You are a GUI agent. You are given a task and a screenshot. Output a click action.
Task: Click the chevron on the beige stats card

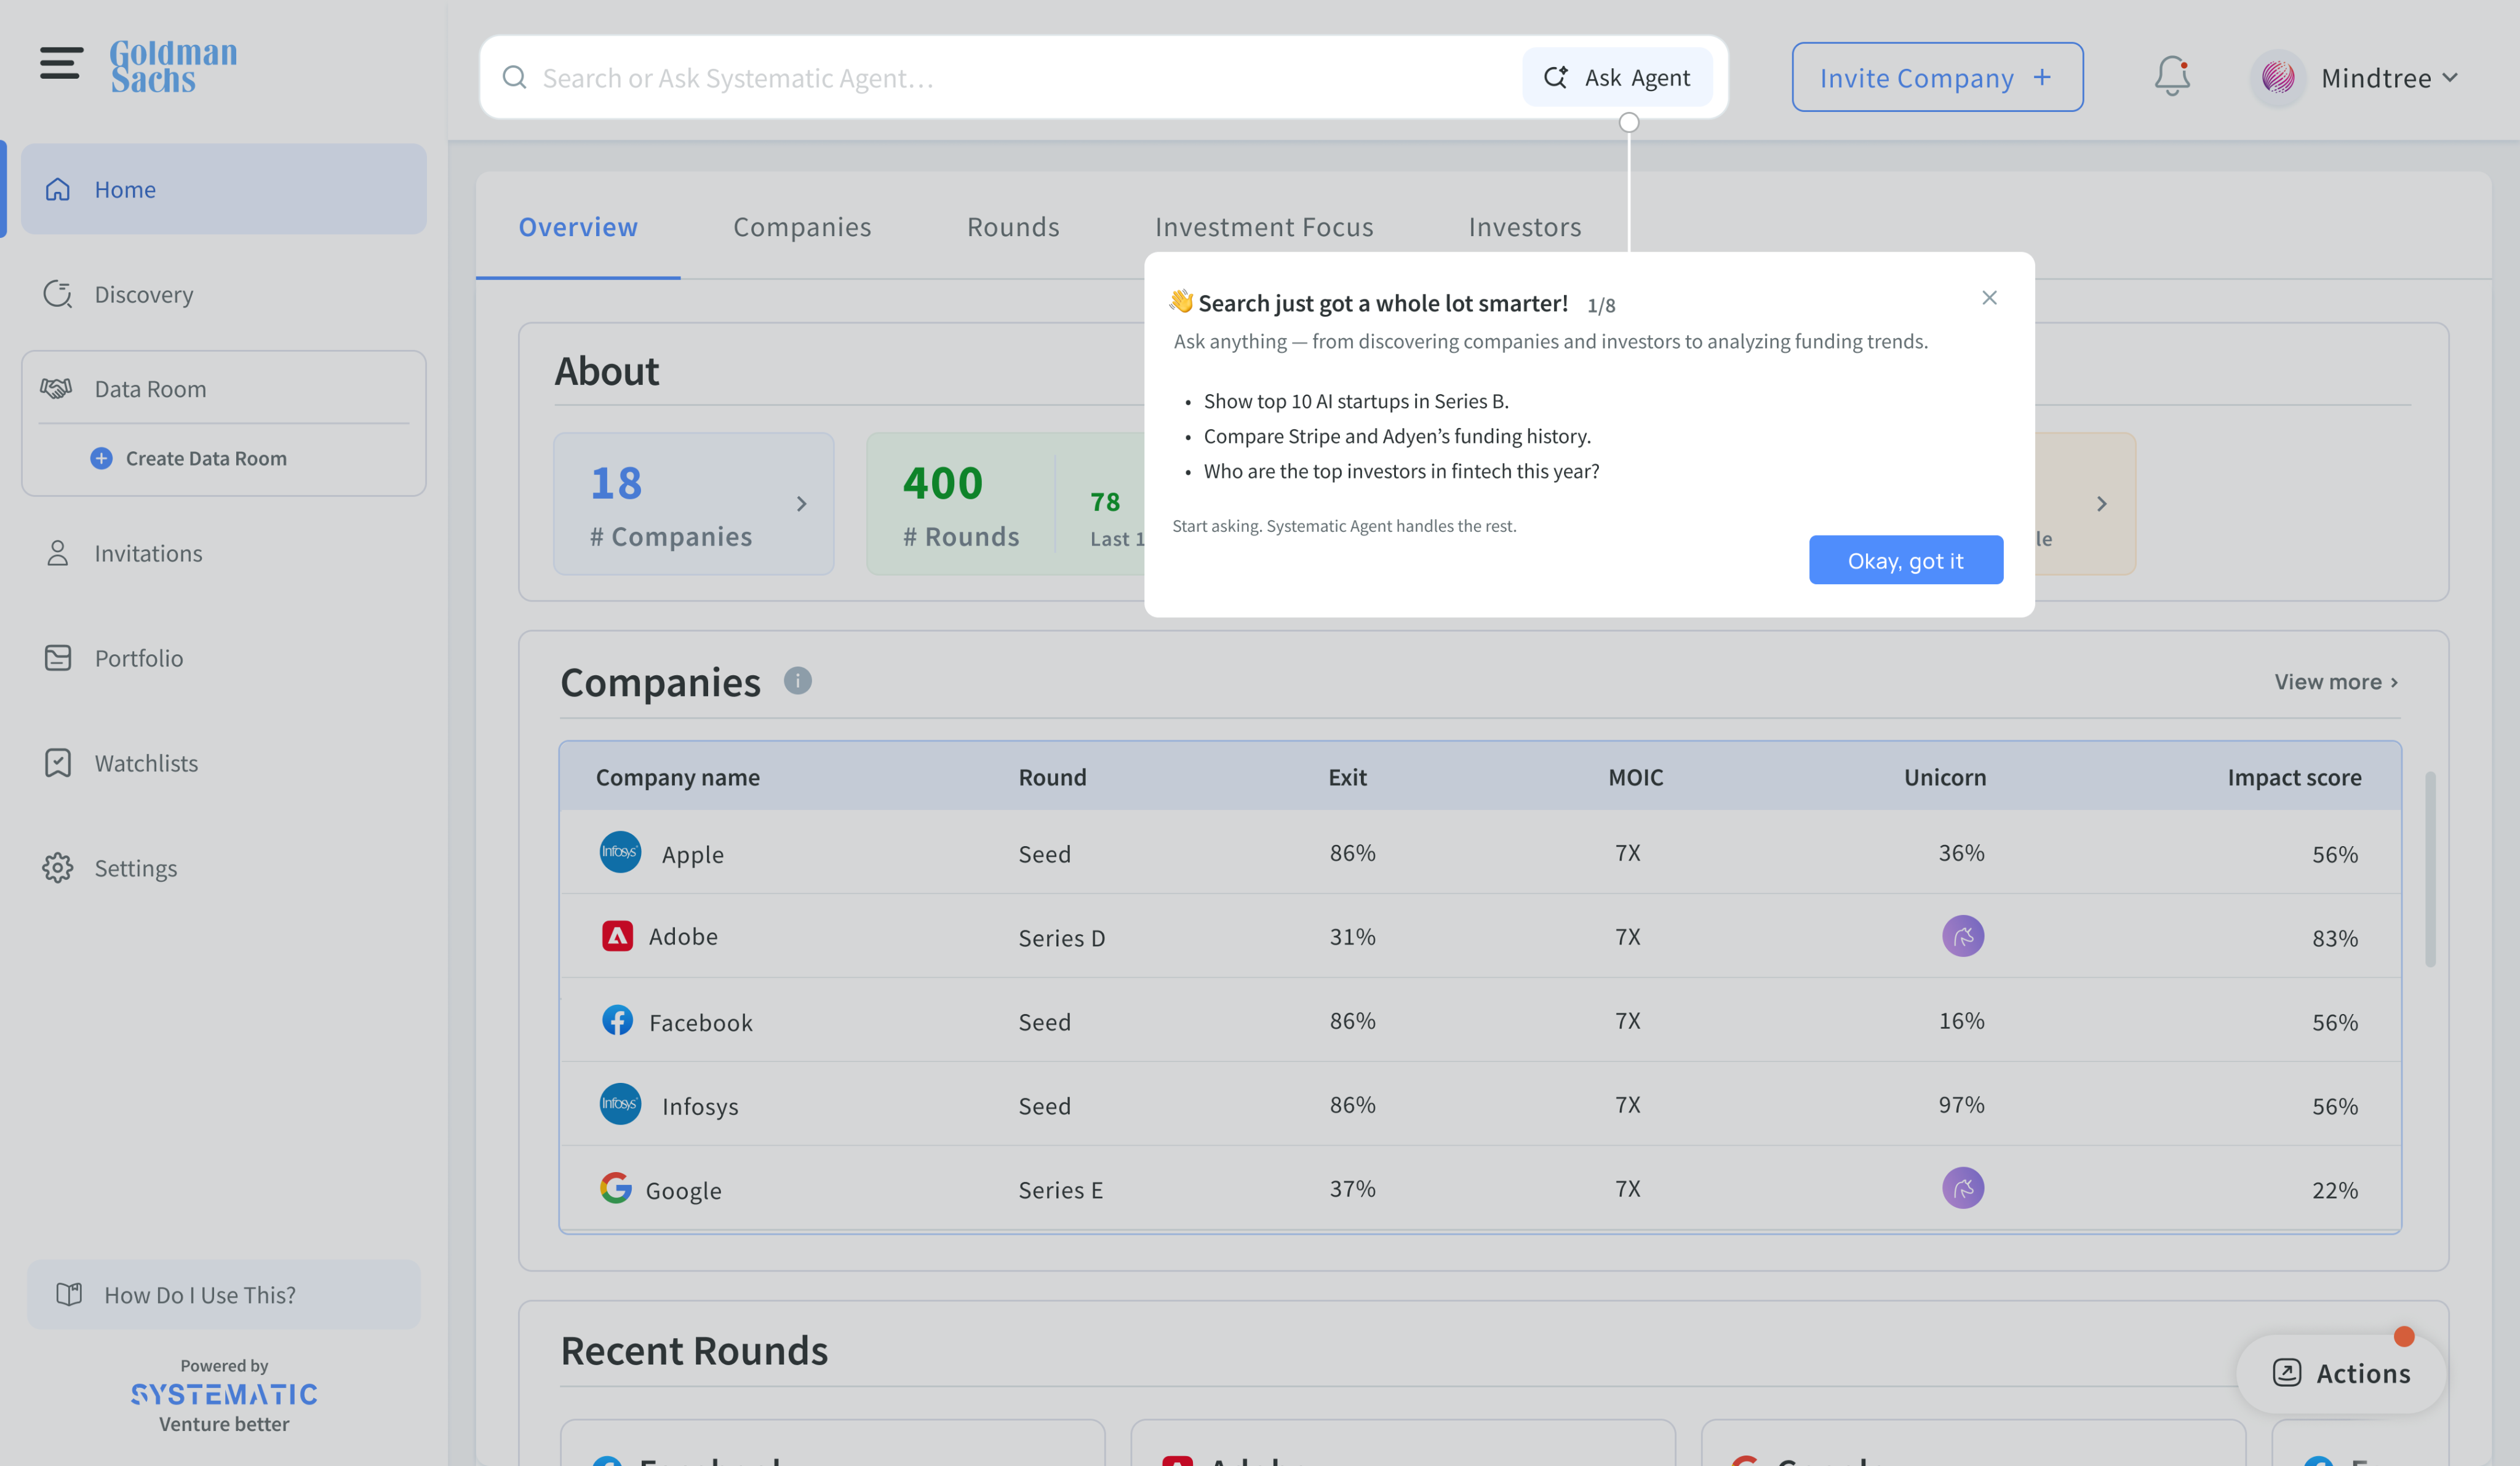click(2102, 504)
